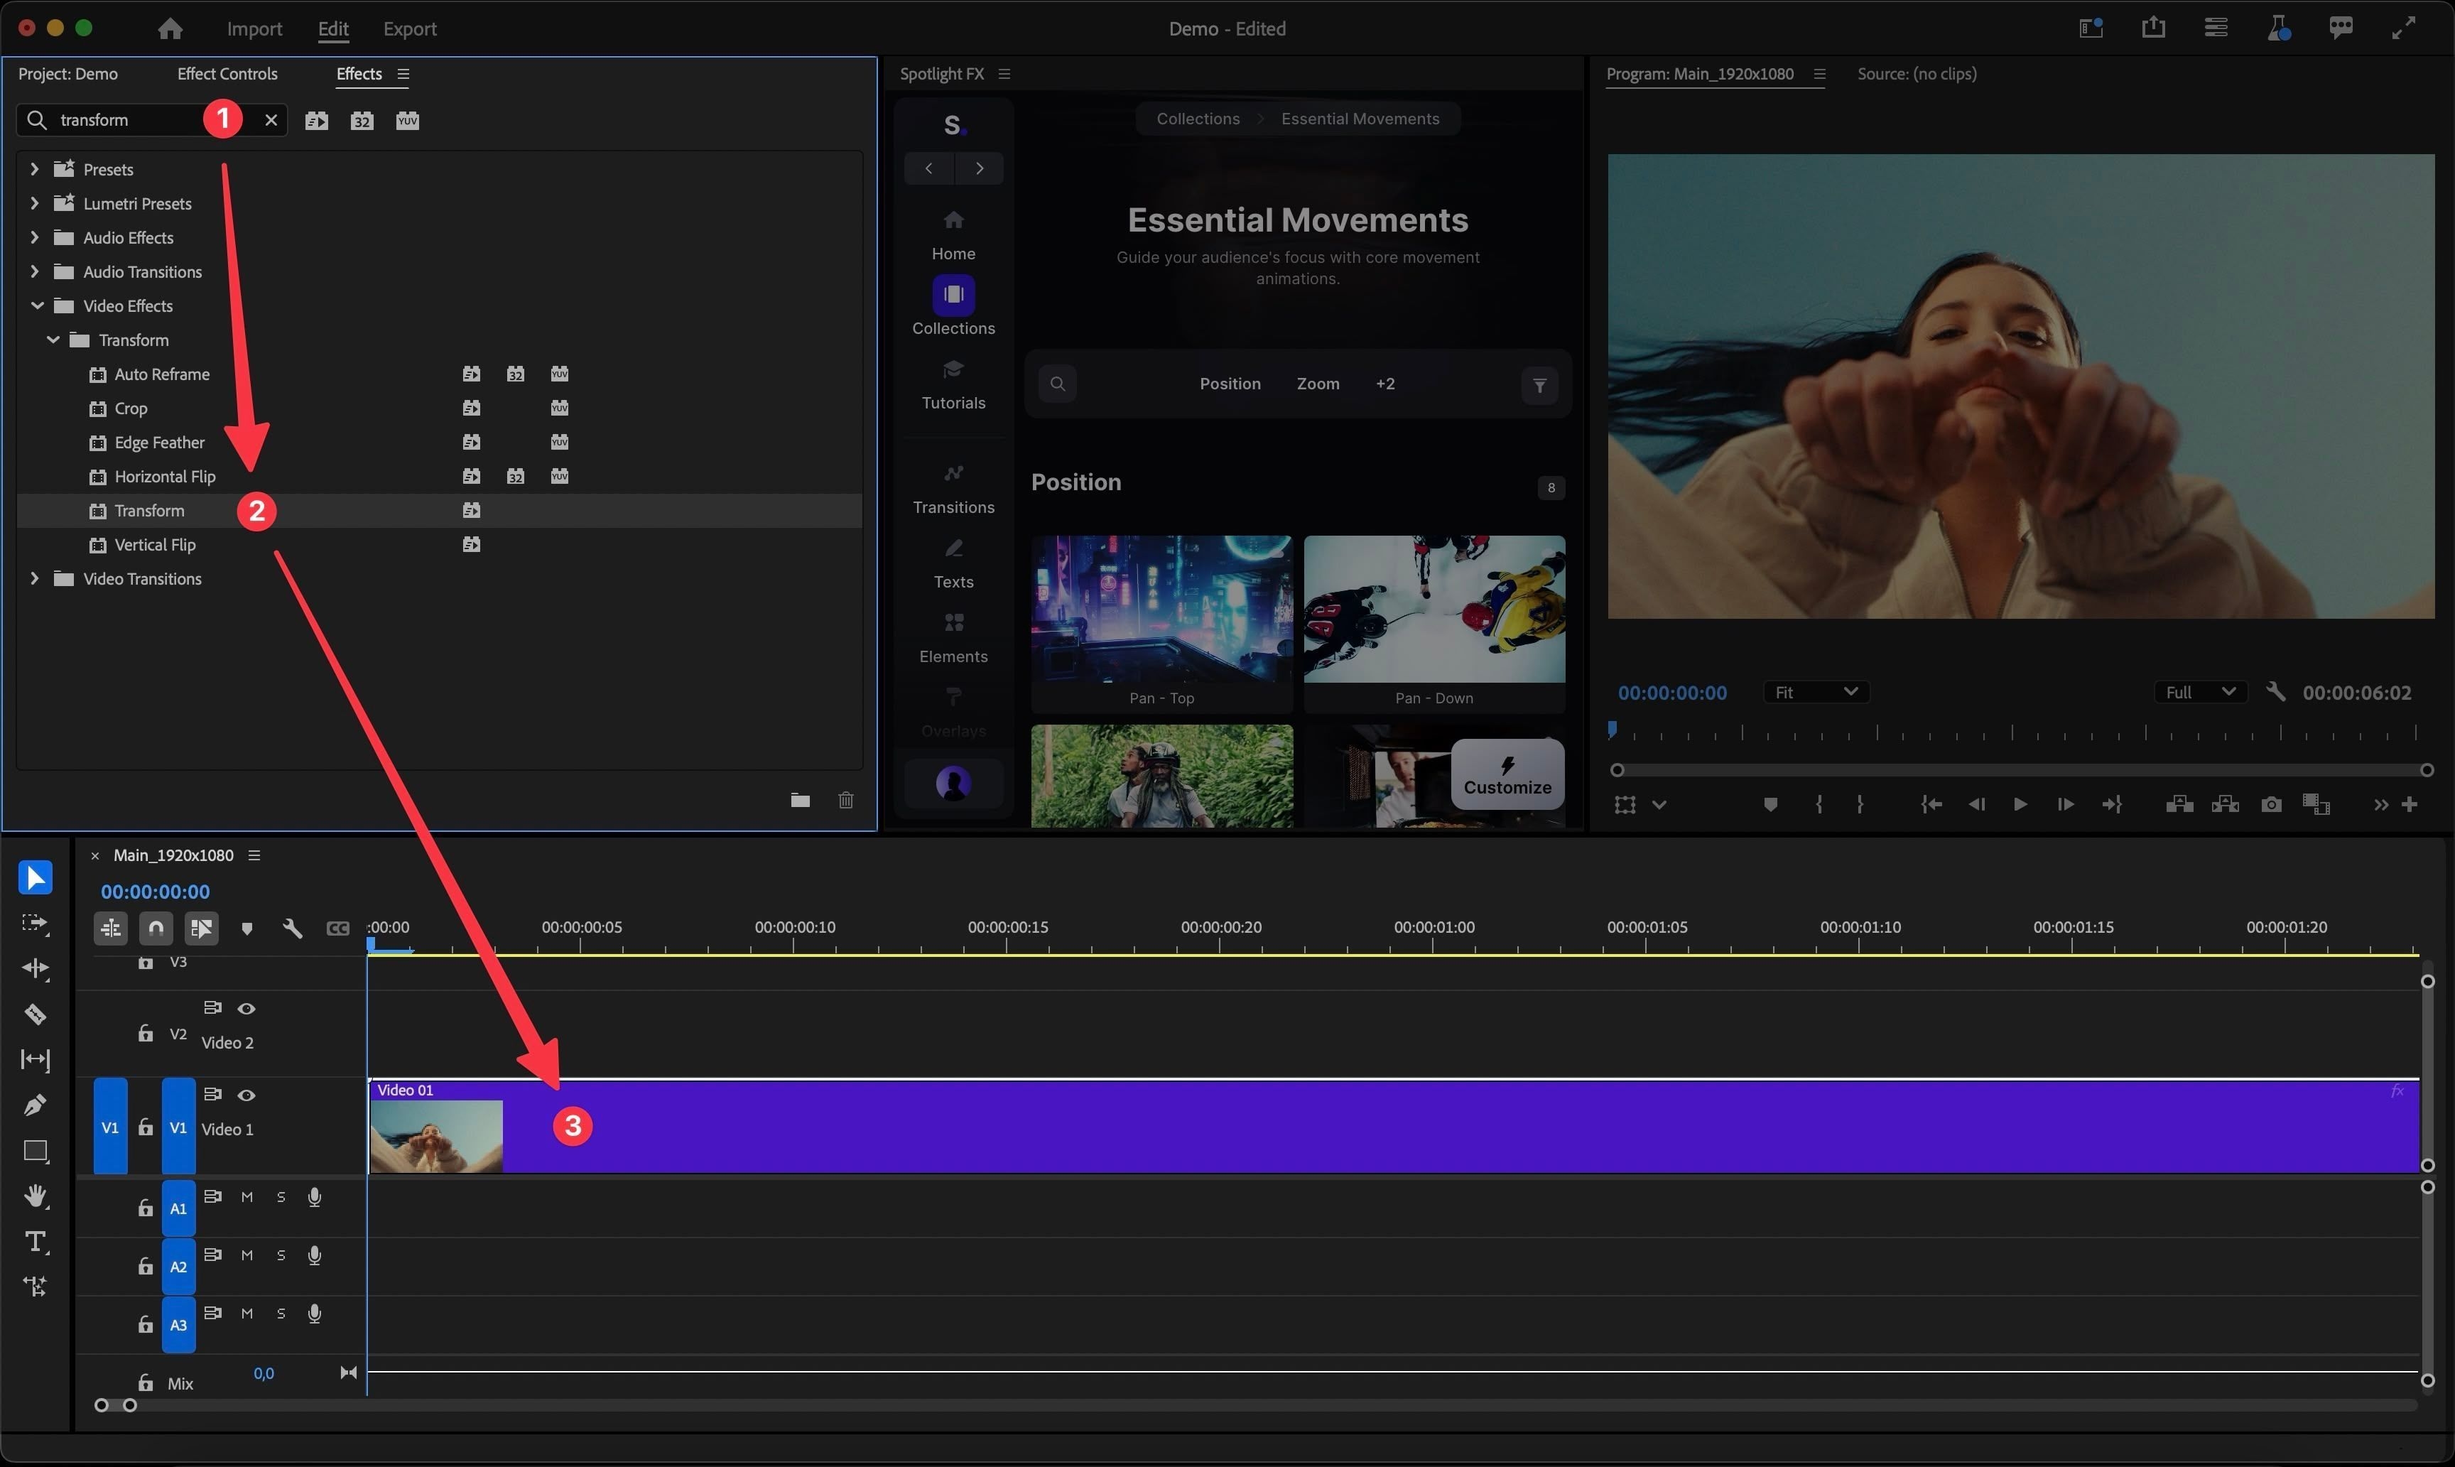This screenshot has width=2455, height=1467.
Task: Click the Position preset filter button
Action: pos(1227,382)
